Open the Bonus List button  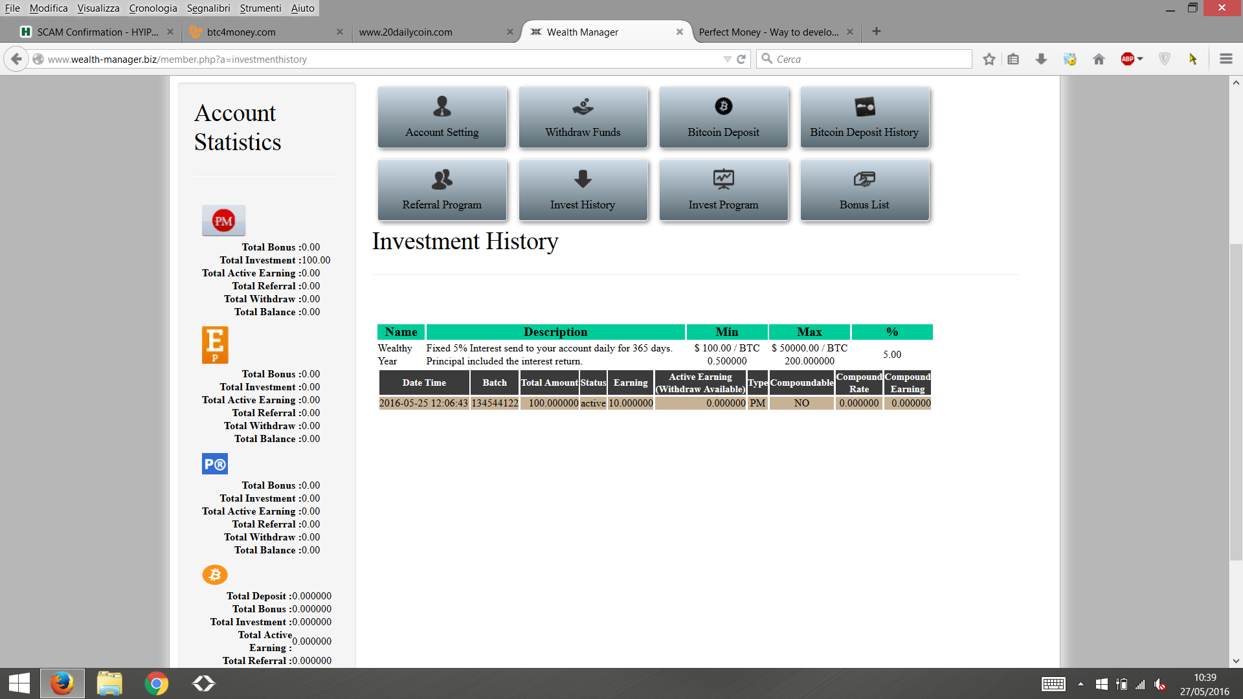[x=864, y=190]
